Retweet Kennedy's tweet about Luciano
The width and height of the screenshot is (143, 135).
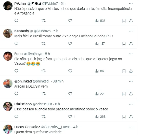tap(43, 44)
